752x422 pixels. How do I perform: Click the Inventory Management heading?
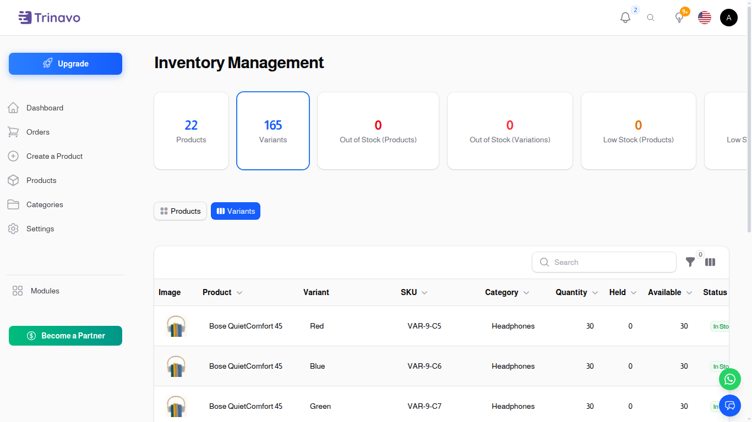tap(239, 63)
